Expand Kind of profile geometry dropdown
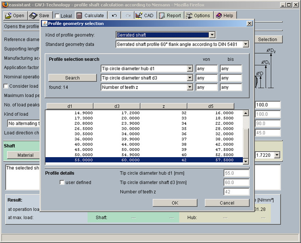 pyautogui.click(x=212, y=35)
